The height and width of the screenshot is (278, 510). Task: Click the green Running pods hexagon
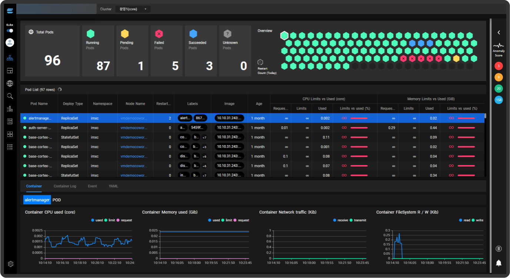point(90,34)
